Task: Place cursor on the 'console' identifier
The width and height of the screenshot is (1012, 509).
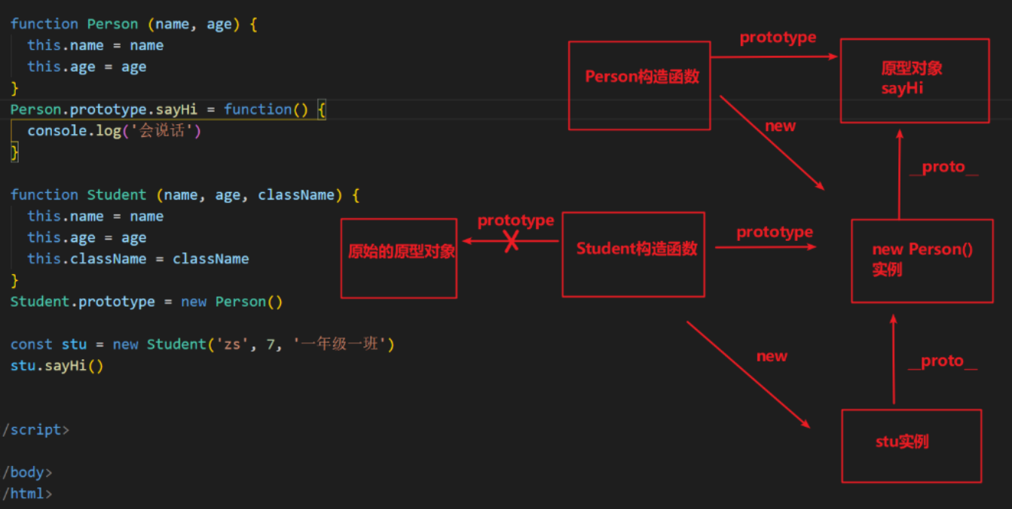Action: coord(57,131)
